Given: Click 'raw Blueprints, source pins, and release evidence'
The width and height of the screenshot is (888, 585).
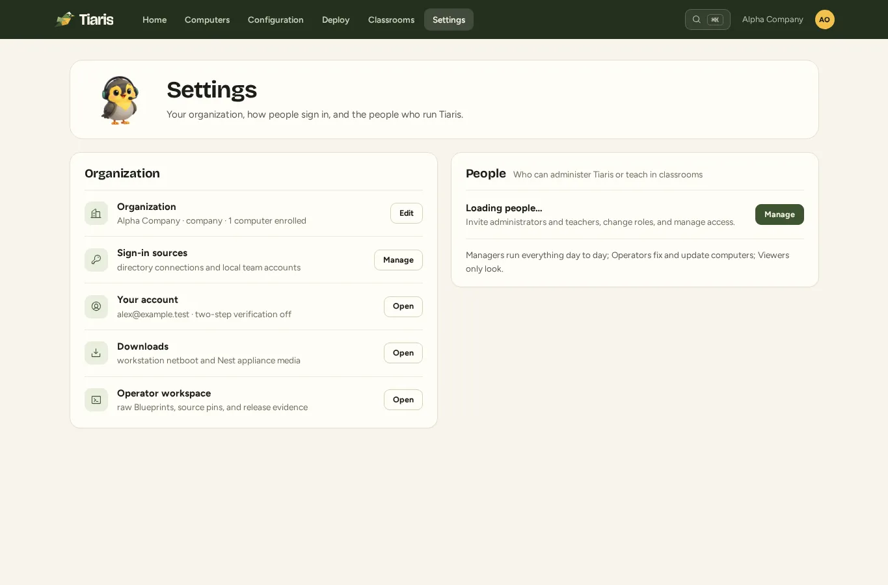Looking at the screenshot, I should [x=212, y=407].
